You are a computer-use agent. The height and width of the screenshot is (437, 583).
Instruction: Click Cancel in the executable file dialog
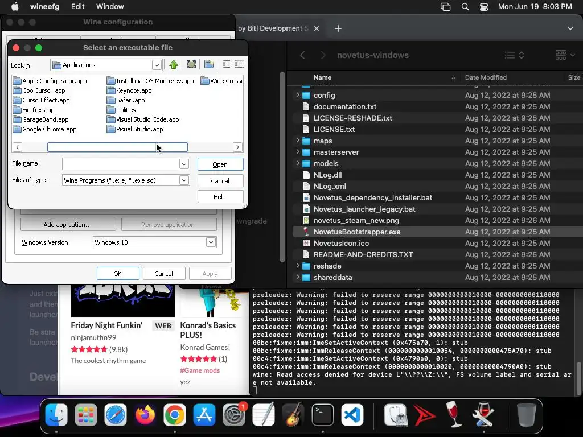pyautogui.click(x=220, y=180)
